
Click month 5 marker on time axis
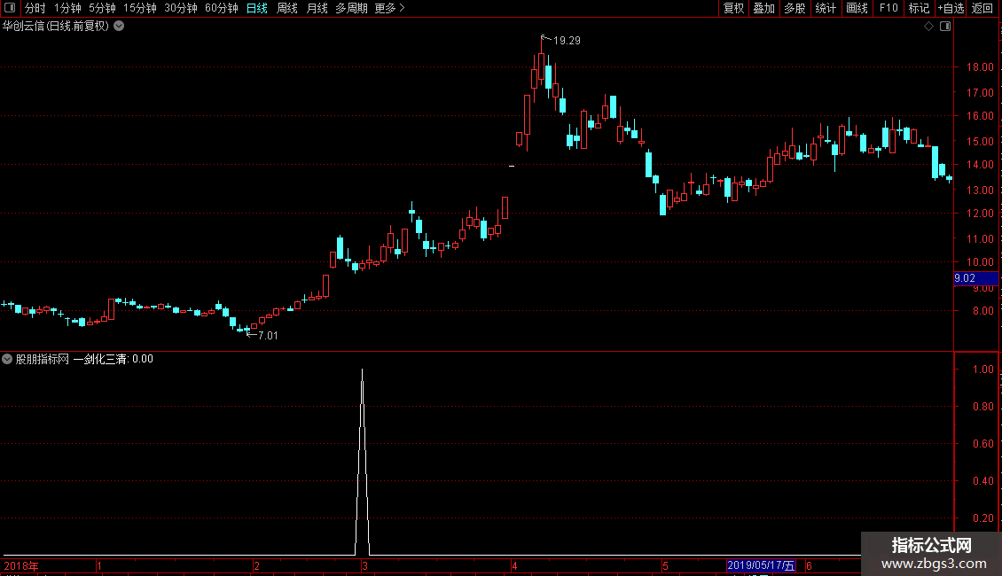[x=665, y=565]
